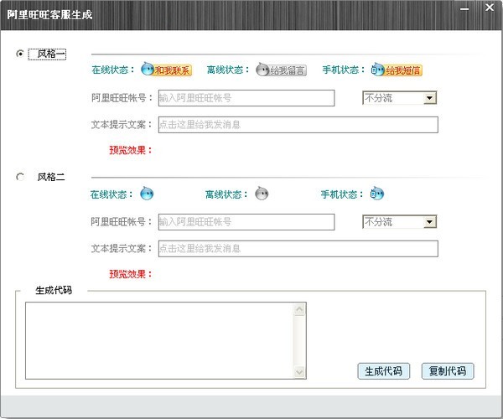Minimize the 阿里旺旺客服生成 window
503x419 pixels.
[464, 9]
